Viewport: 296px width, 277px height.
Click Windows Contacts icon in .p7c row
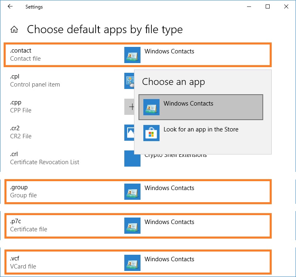(132, 226)
